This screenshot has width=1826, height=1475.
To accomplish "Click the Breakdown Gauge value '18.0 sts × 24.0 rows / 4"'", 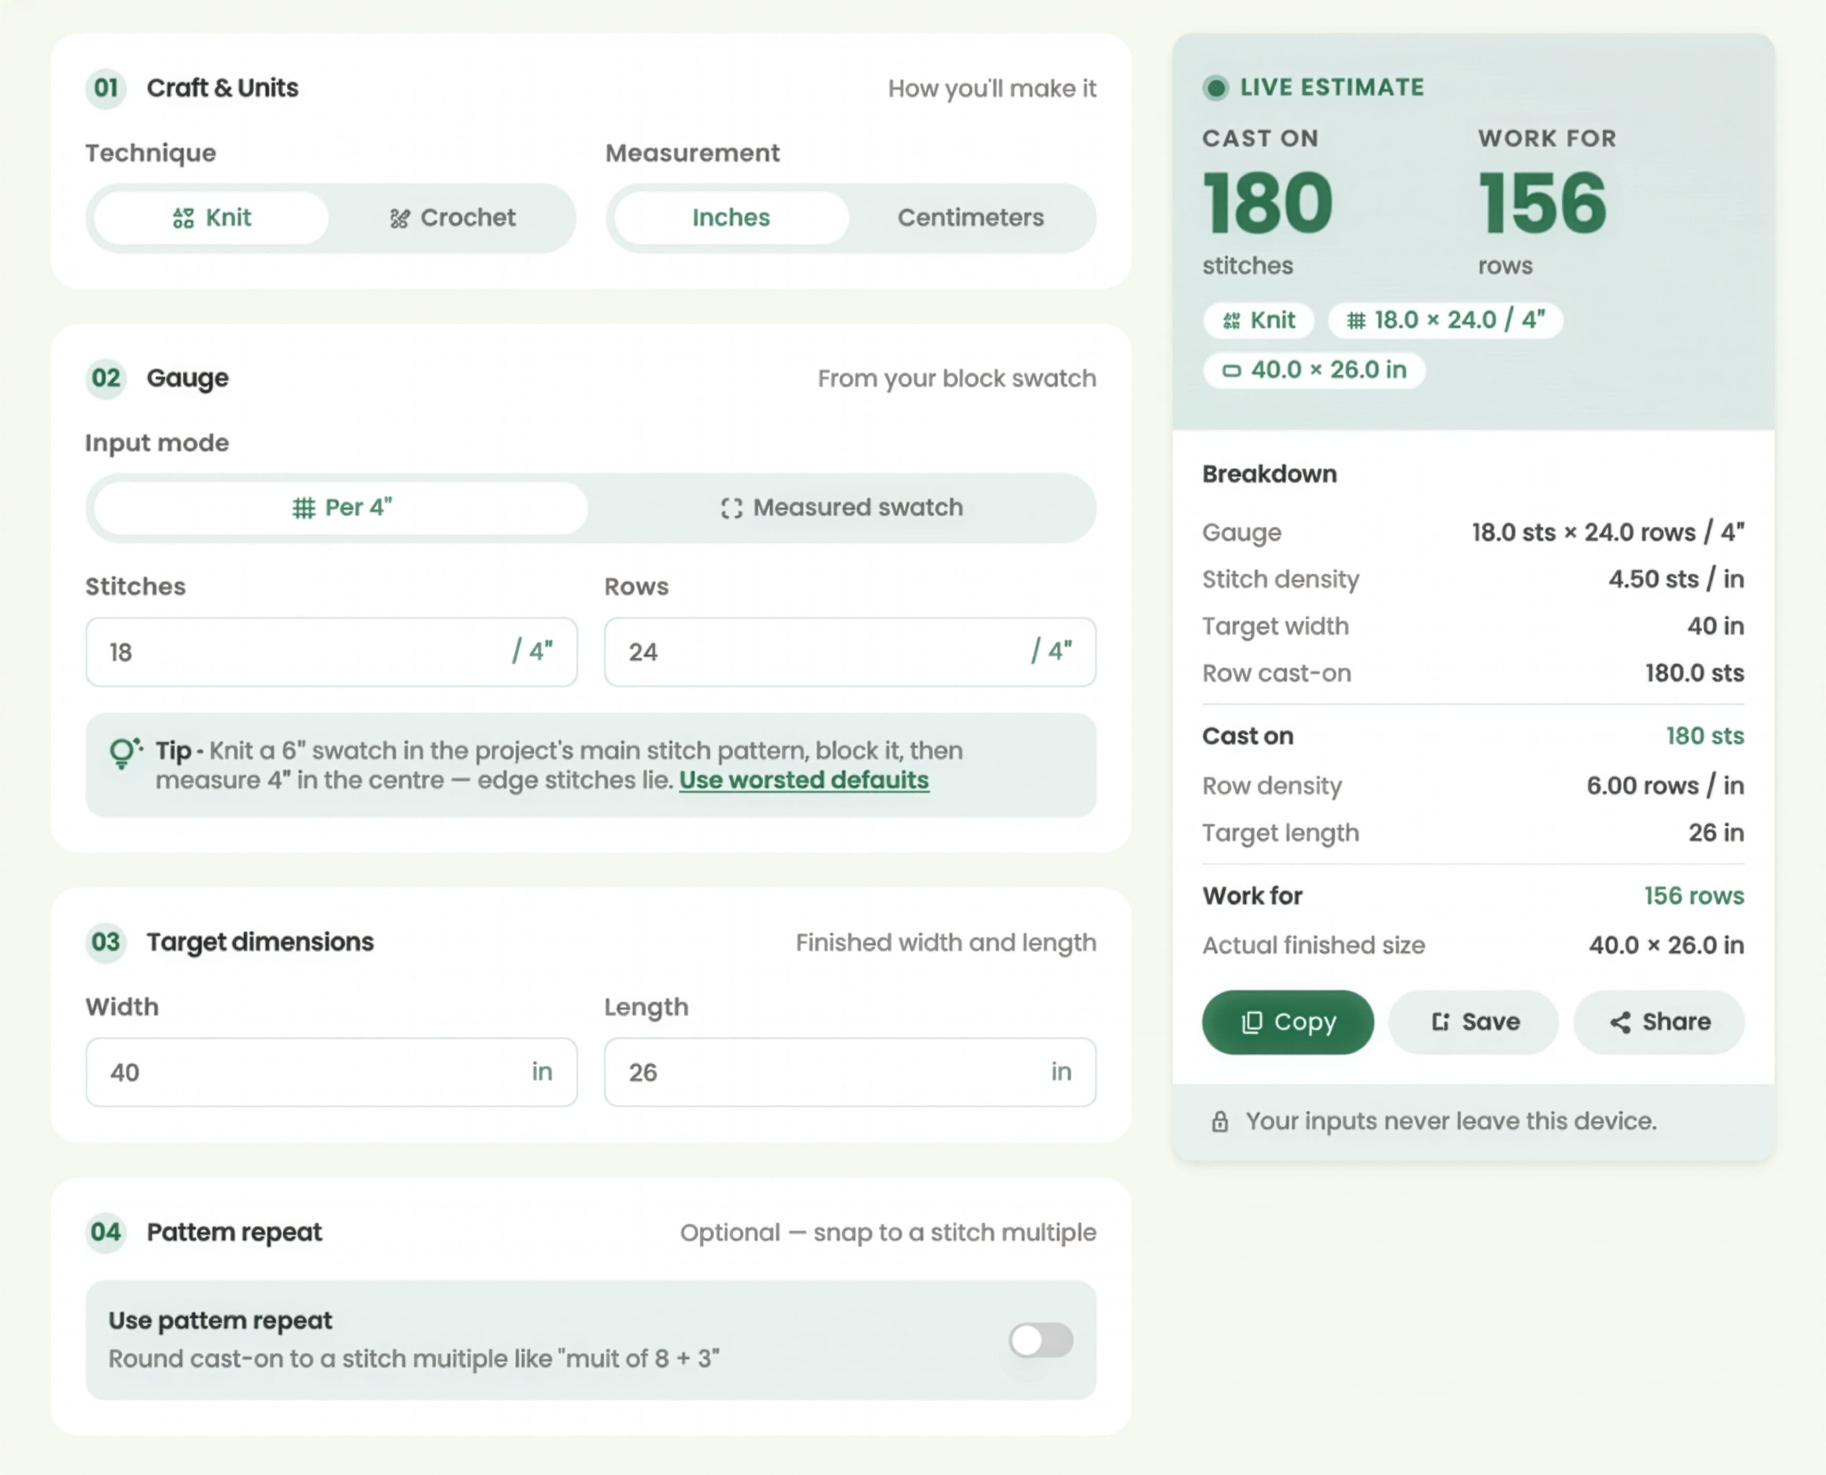I will click(1608, 533).
